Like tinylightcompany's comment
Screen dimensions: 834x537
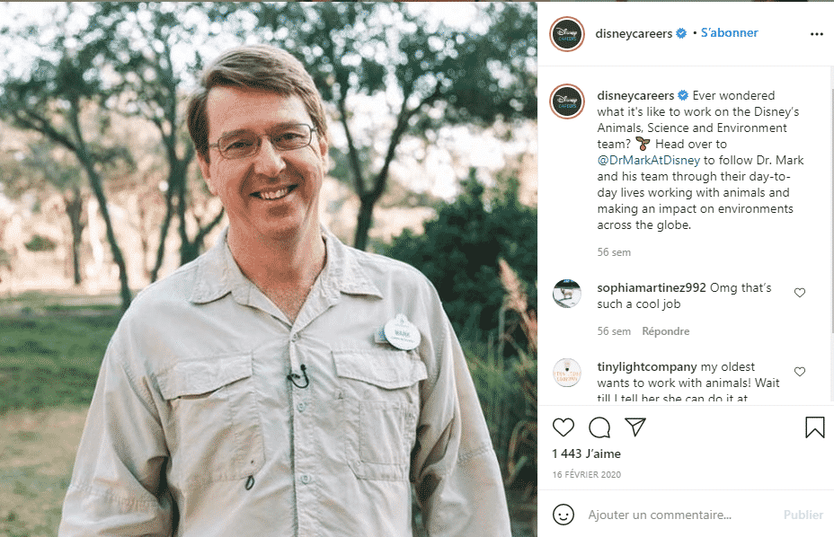tap(800, 372)
